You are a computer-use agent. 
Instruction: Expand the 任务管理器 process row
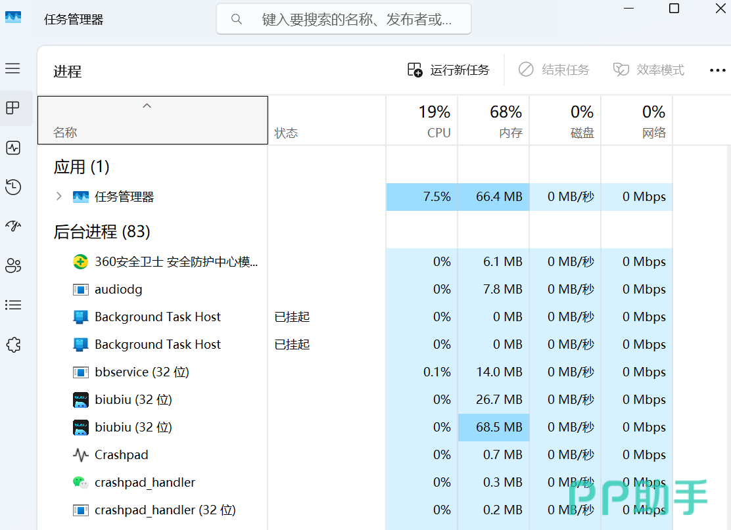pos(59,196)
